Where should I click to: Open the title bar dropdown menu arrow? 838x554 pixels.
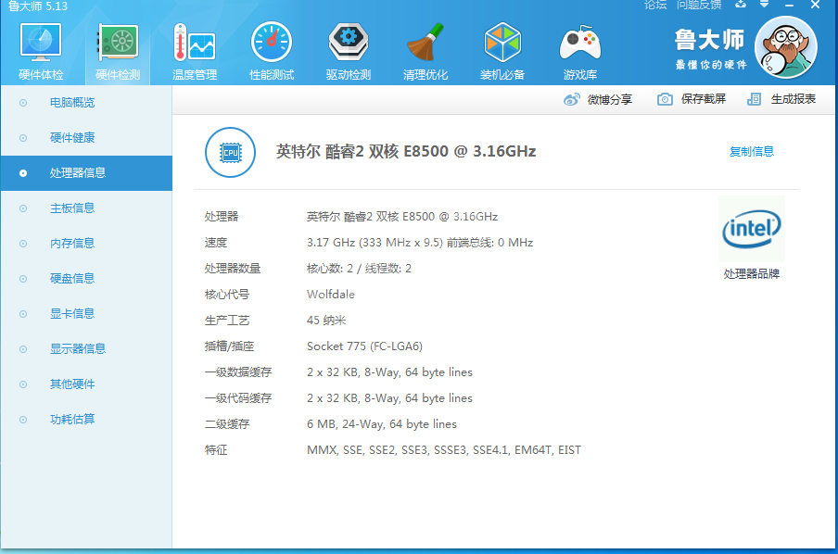tap(765, 5)
